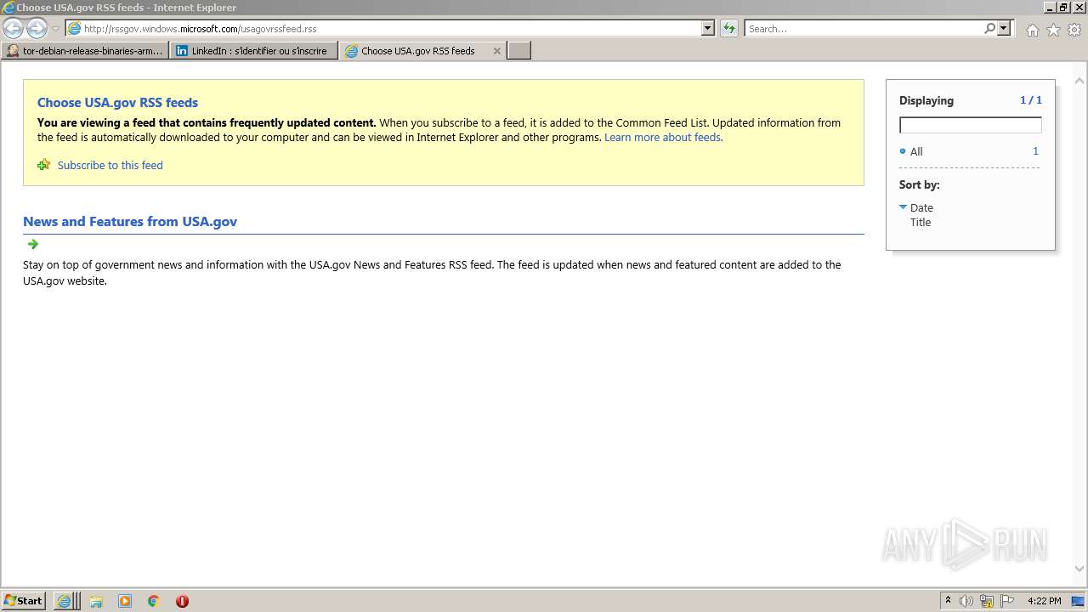Click the IE page icon in address bar
The width and height of the screenshot is (1088, 612).
(75, 28)
